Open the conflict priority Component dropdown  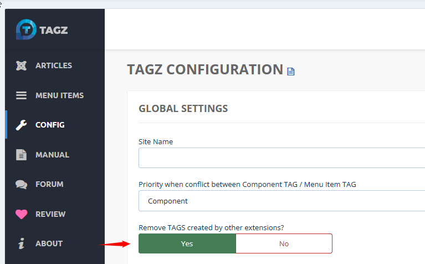click(281, 201)
